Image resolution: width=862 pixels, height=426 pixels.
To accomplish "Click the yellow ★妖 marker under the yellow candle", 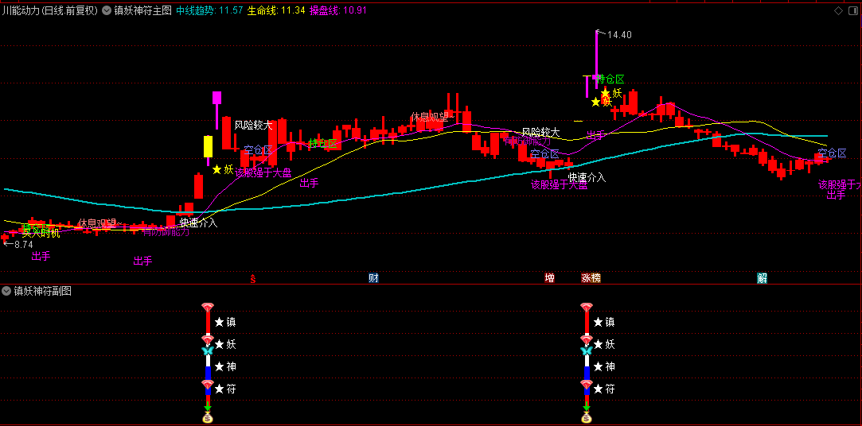I will (x=223, y=169).
